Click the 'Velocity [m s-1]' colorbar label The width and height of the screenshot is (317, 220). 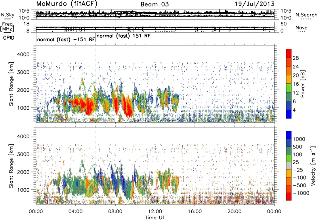[313, 166]
